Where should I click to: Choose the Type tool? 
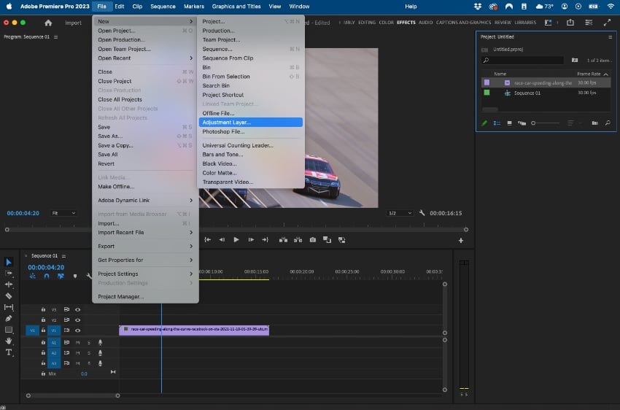pos(9,352)
